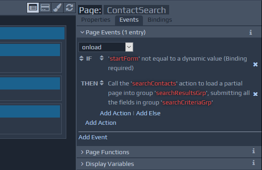
Task: Select the Events tab
Action: click(129, 20)
